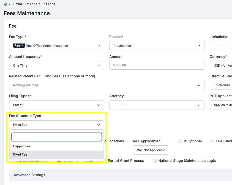The height and width of the screenshot is (185, 232).
Task: Select the Fixed Fee option in the list
Action: point(20,155)
